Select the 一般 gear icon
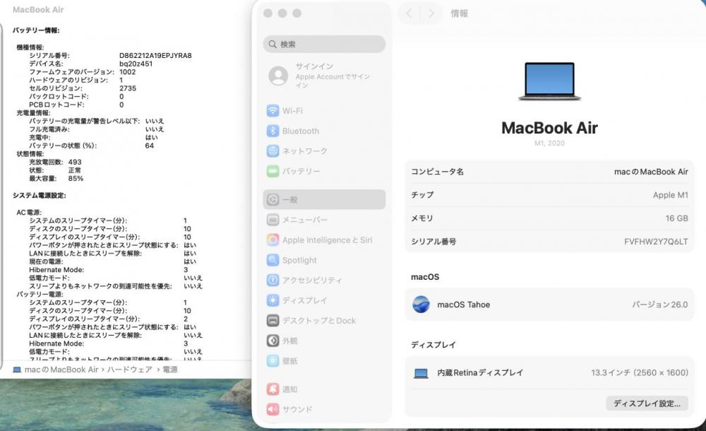This screenshot has height=431, width=706. (x=273, y=199)
